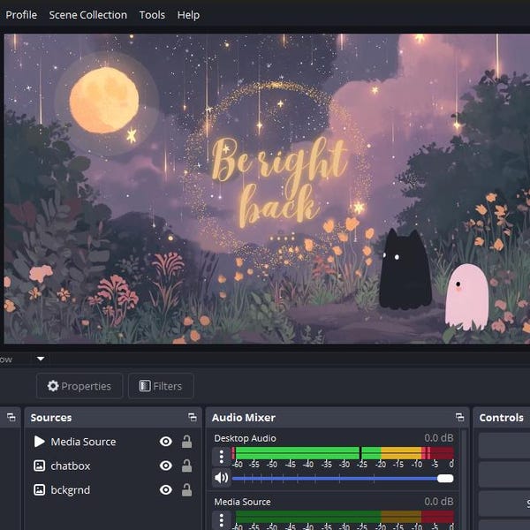Click the Desktop Audio label

coord(245,438)
